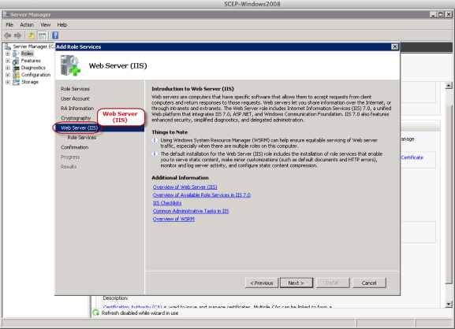Go to the RA Information wizard step
This screenshot has width=455, height=329.
[x=77, y=109]
